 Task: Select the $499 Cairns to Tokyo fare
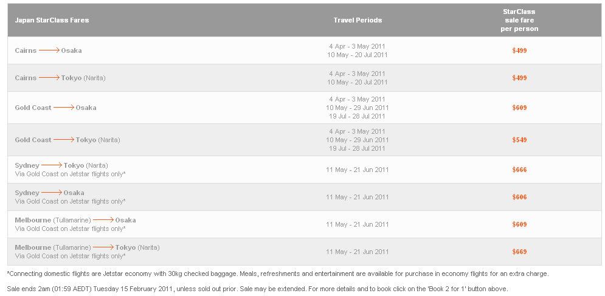[519, 78]
